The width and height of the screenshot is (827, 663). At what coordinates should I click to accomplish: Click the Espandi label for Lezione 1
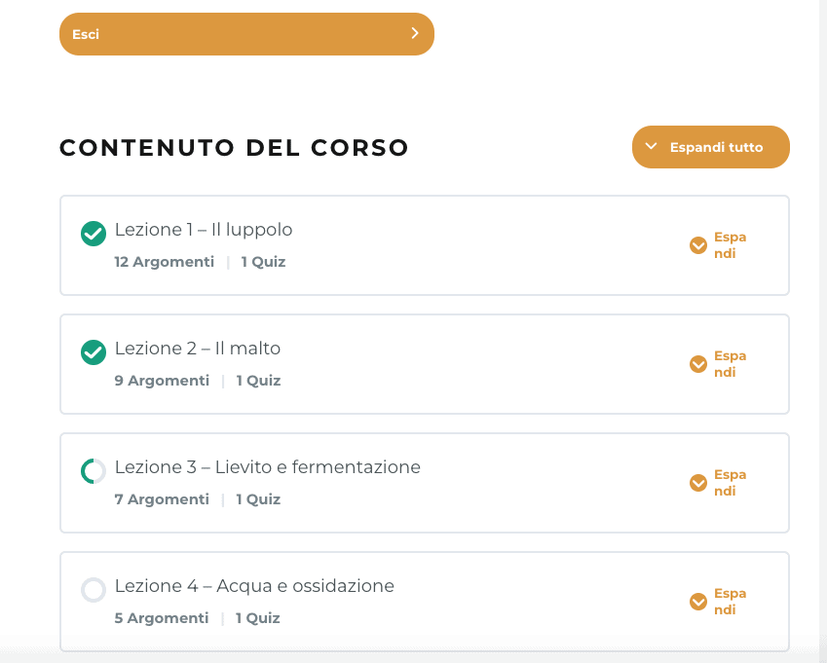730,245
